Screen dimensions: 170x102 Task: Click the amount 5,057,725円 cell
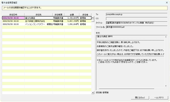[72, 21]
